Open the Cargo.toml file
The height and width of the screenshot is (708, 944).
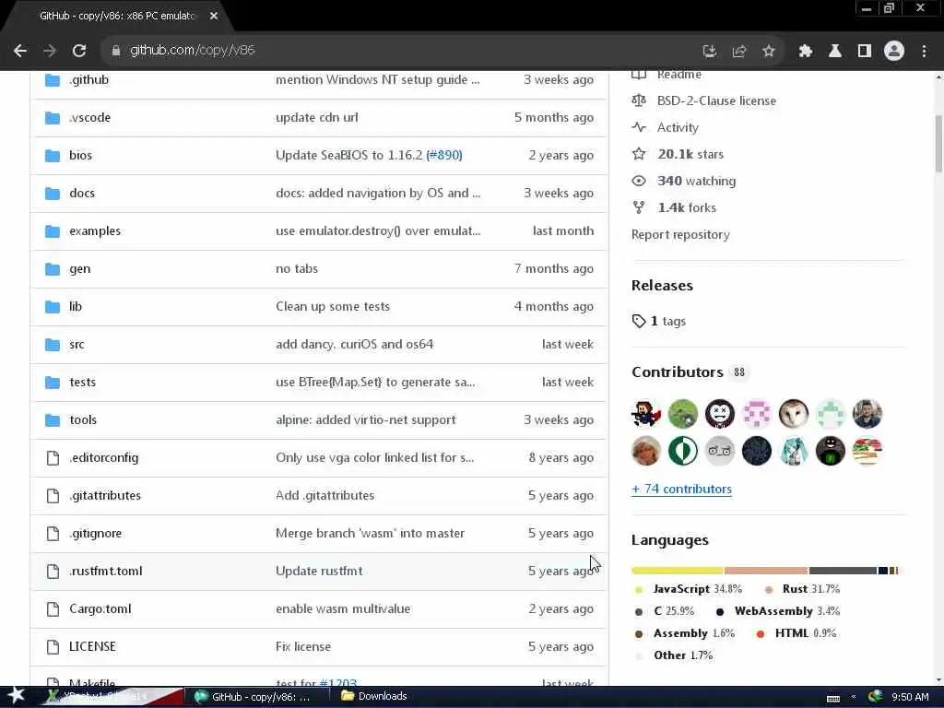[100, 609]
